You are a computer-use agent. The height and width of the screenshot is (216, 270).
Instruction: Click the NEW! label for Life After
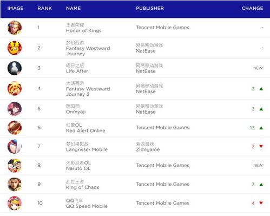point(258,68)
